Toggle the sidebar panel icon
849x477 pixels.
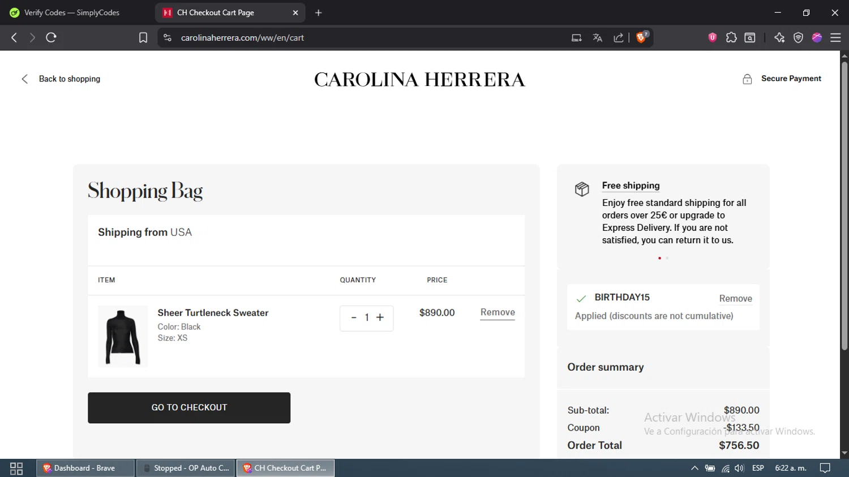[x=750, y=38]
